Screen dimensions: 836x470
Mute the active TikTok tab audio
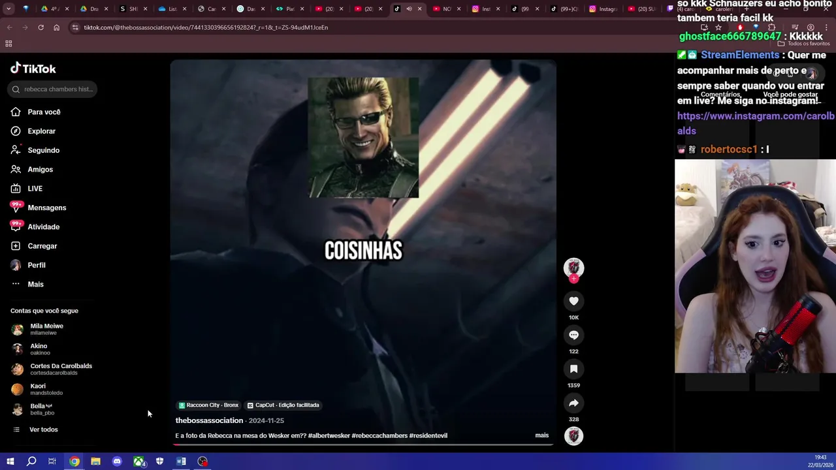(x=409, y=9)
